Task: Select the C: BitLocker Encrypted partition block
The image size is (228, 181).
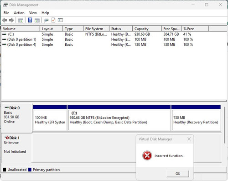Action: pyautogui.click(x=119, y=118)
